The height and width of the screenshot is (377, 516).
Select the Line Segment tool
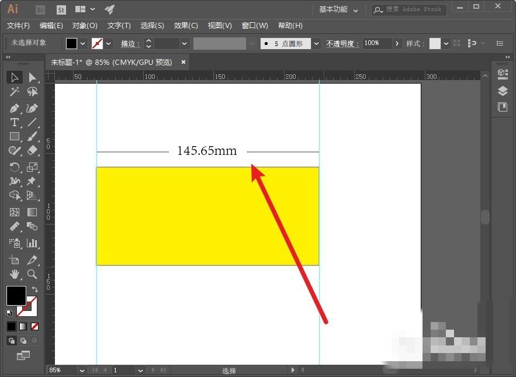coord(32,123)
